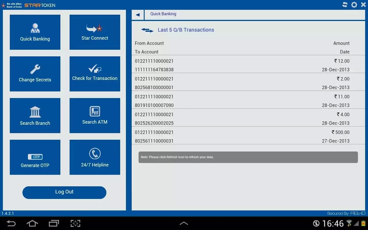
Task: Click the Secured By REL-ID label
Action: pyautogui.click(x=346, y=213)
